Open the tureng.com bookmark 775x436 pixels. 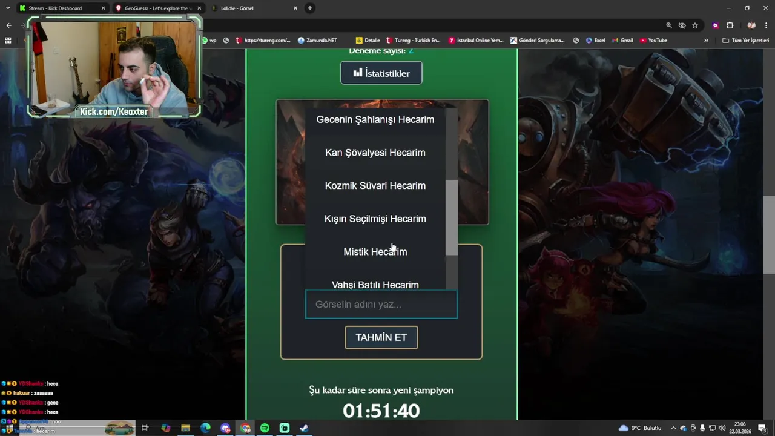(263, 41)
